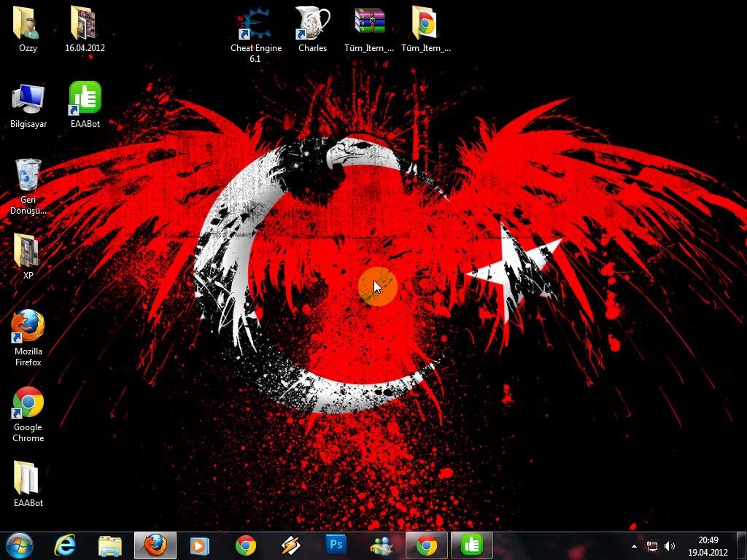Open Windows Explorer from the taskbar
The width and height of the screenshot is (747, 560).
[110, 545]
